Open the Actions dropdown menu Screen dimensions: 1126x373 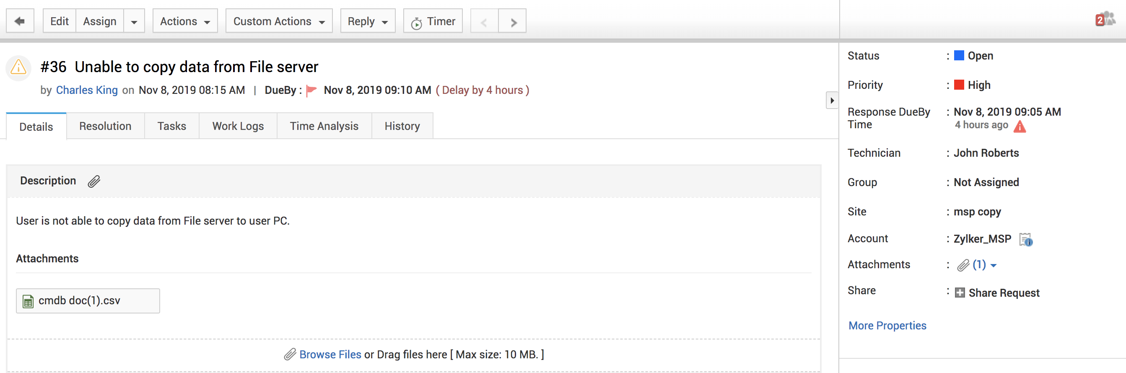click(185, 21)
